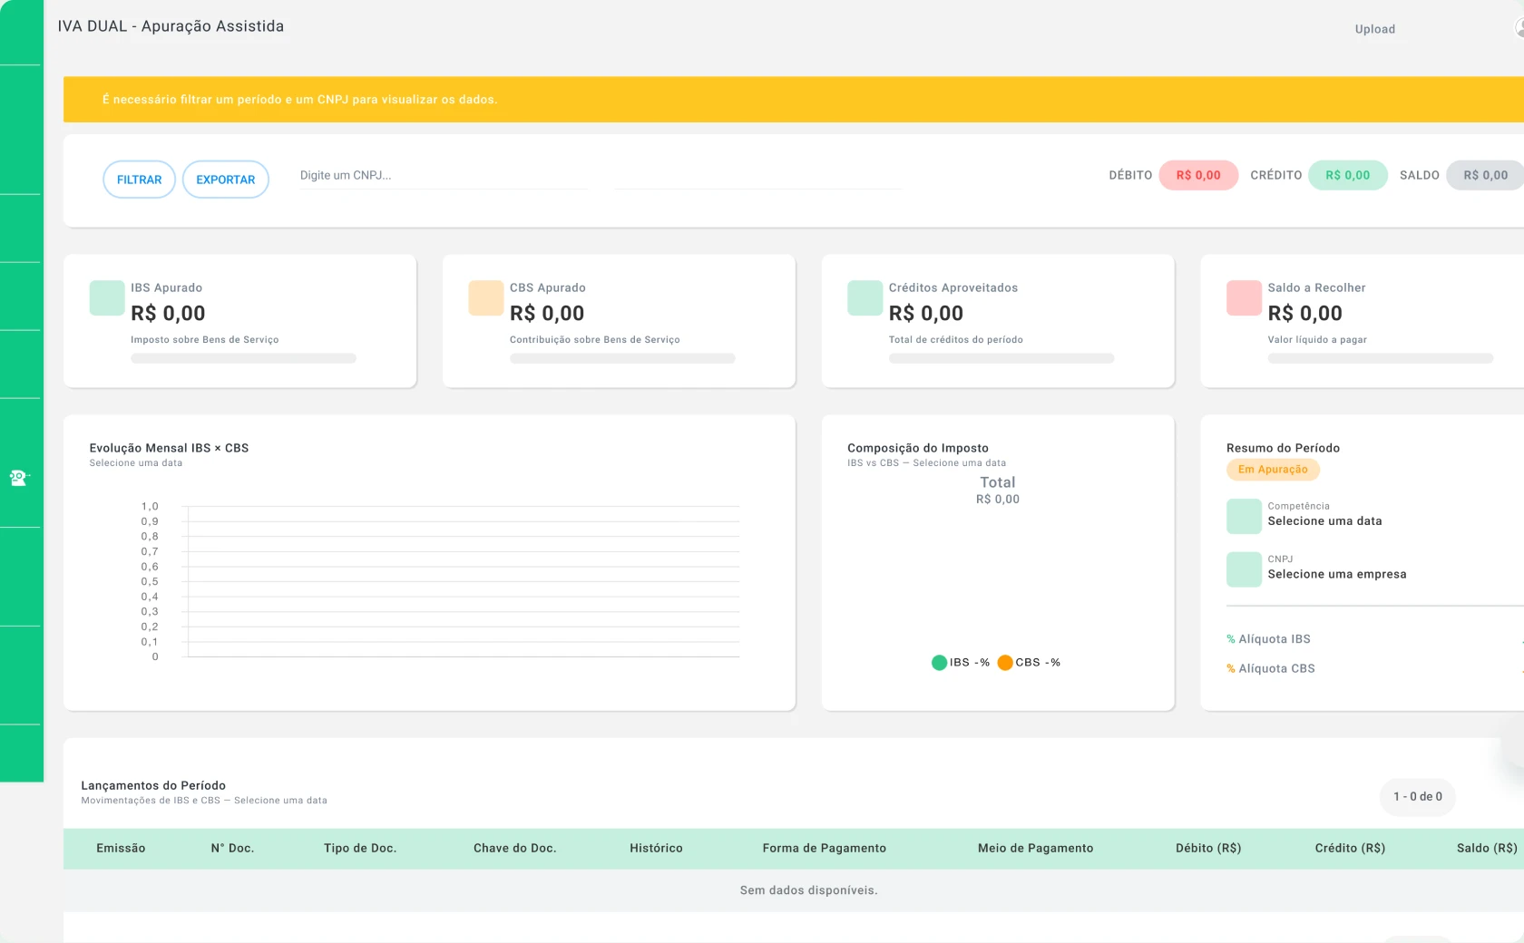This screenshot has height=943, width=1524.
Task: Sort table by Emissão column
Action: [121, 849]
